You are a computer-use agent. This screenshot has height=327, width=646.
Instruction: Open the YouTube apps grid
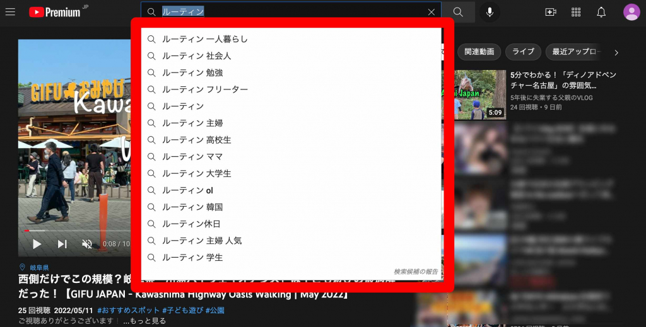(x=575, y=12)
